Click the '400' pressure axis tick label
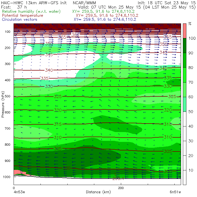This screenshot has height=197, width=197. [7, 80]
